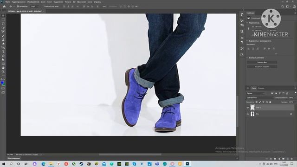Click the Home icon in options bar
The image size is (297, 167).
[x=4, y=6]
